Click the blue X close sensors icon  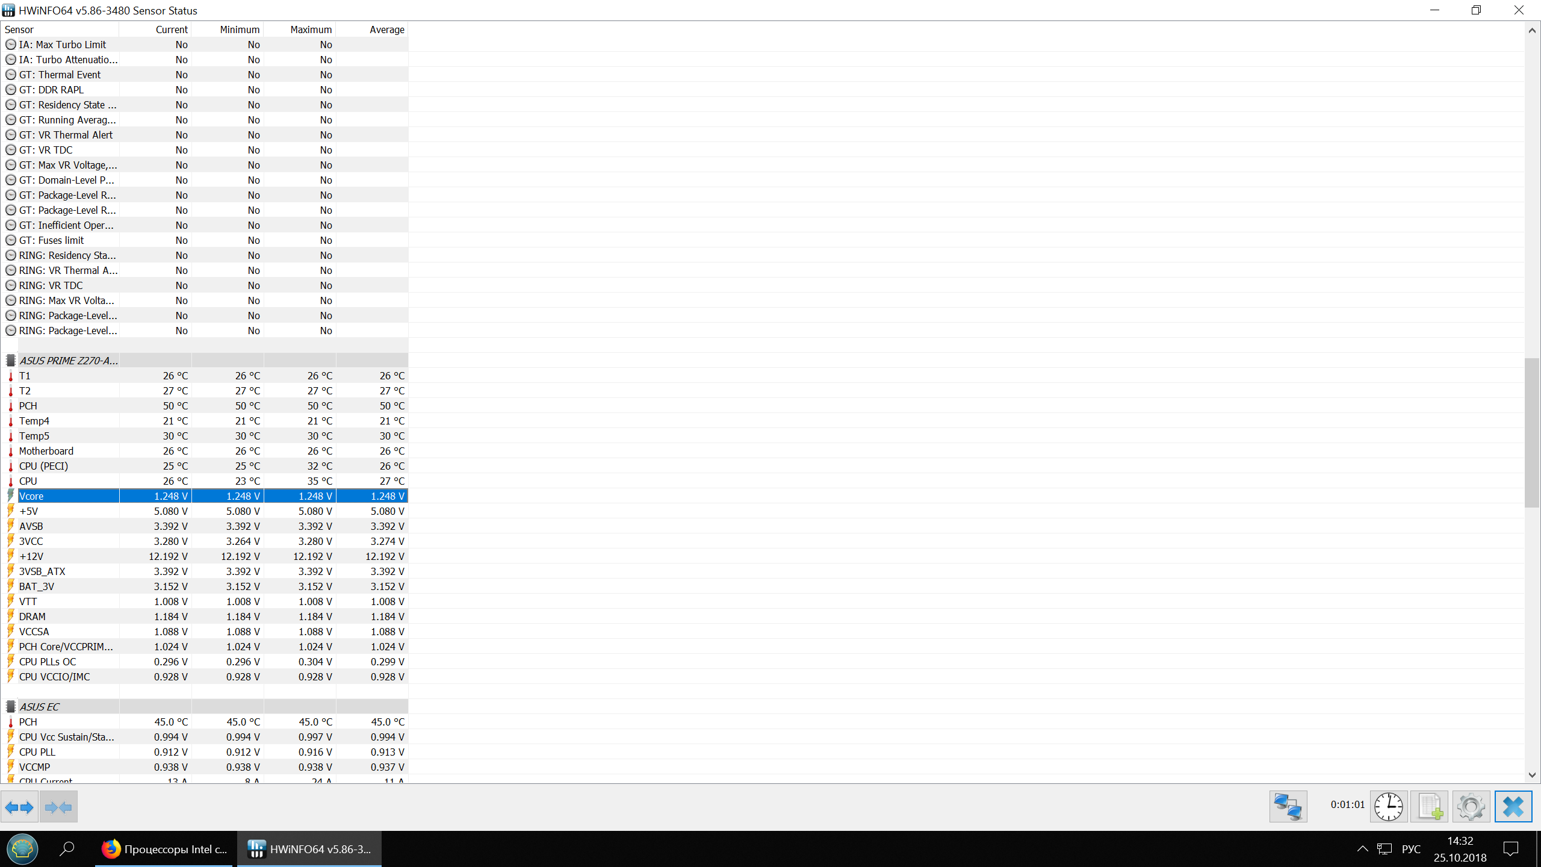(x=1513, y=807)
